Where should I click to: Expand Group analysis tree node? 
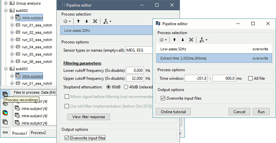pyautogui.click(x=6, y=3)
